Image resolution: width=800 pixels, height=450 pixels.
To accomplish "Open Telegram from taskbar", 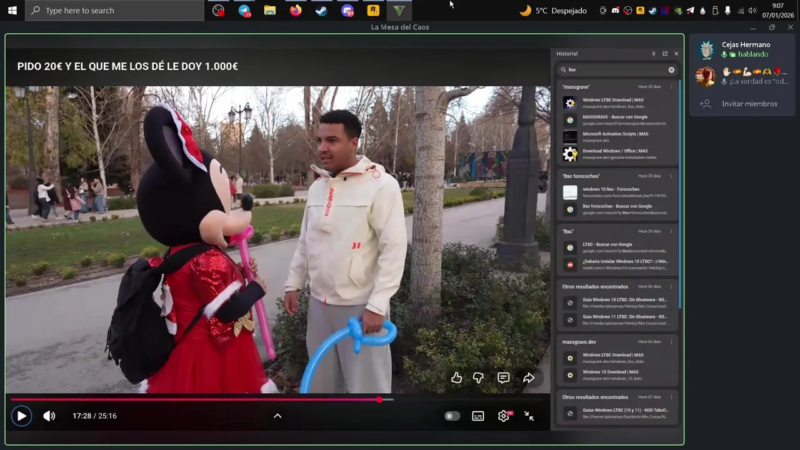I will click(x=244, y=11).
